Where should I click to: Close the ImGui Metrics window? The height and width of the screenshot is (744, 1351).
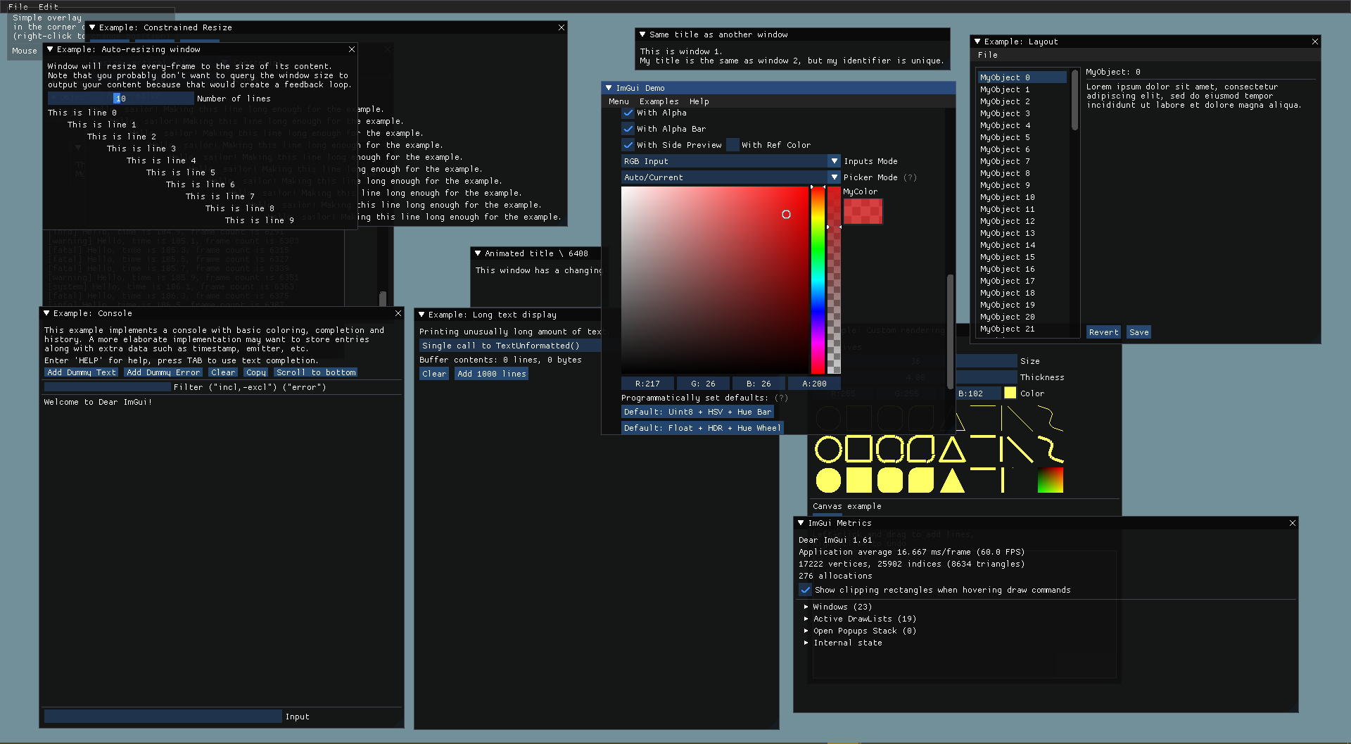(x=1292, y=523)
